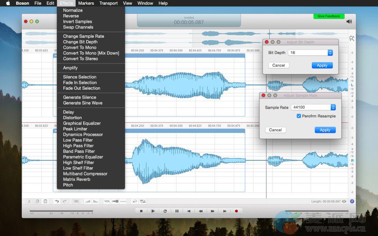Click Apply in Adjust Sample Rate dialog
Viewport: 378px width, 236px height.
coord(325,130)
